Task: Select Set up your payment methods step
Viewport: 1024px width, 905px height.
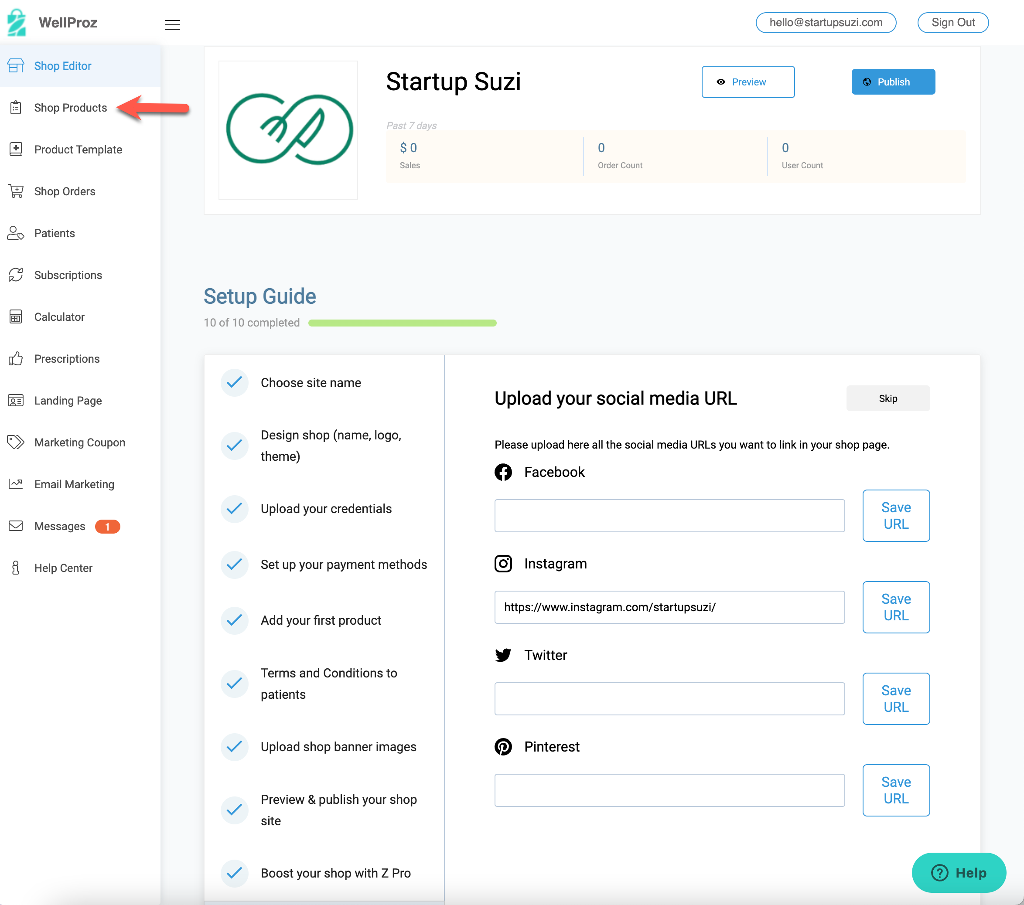Action: tap(324, 565)
